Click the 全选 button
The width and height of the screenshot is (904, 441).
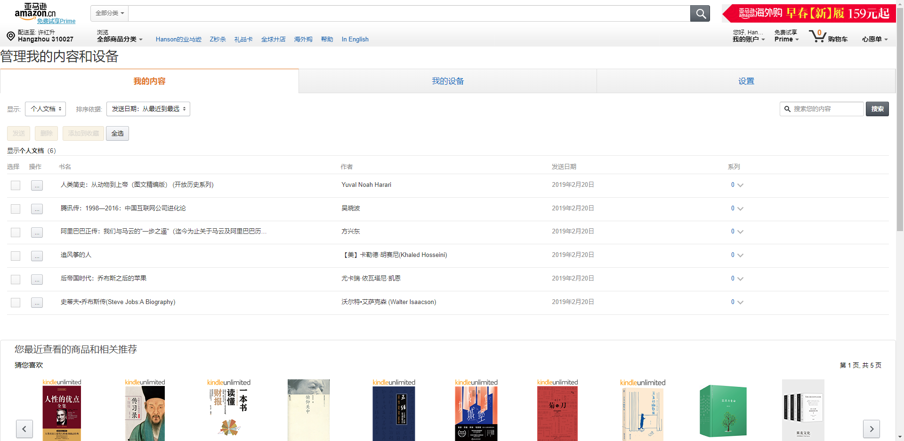tap(117, 133)
